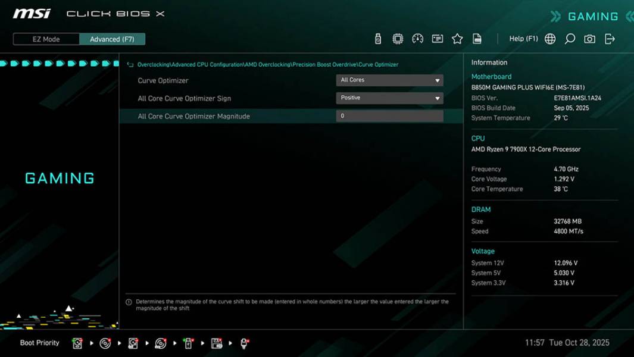Click the Favorites star icon
Screen dimensions: 634x357
pyautogui.click(x=457, y=38)
